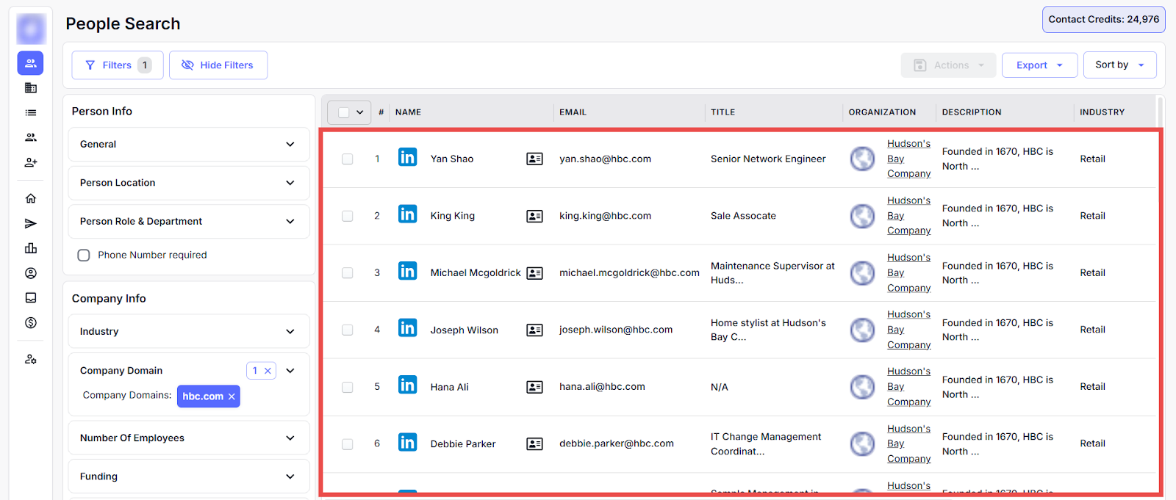
Task: Open Yan Shao's LinkedIn profile icon
Action: 407,158
